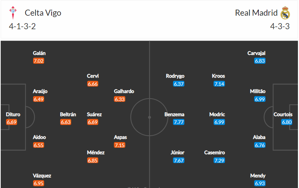
Task: Select Rodrygo's 6.37 rating badge
Action: 179,84
